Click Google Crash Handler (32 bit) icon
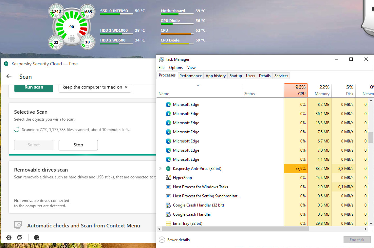374x248 pixels. pyautogui.click(x=168, y=205)
